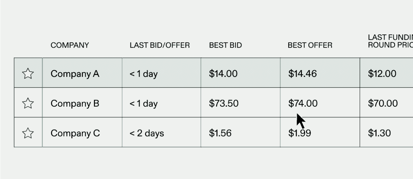Sort by the BEST BID column header

coord(225,45)
